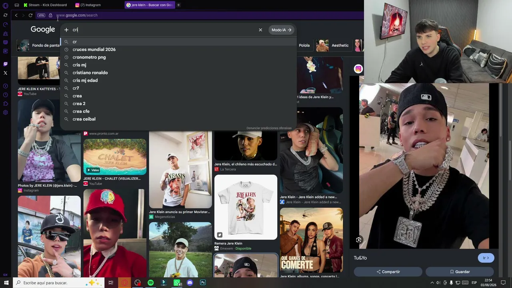
Task: Click the microphone icon in system tray
Action: point(452,283)
